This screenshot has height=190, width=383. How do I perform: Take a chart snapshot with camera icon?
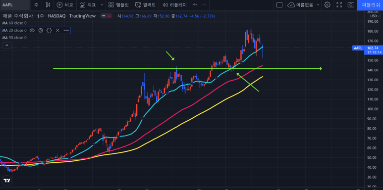click(351, 4)
